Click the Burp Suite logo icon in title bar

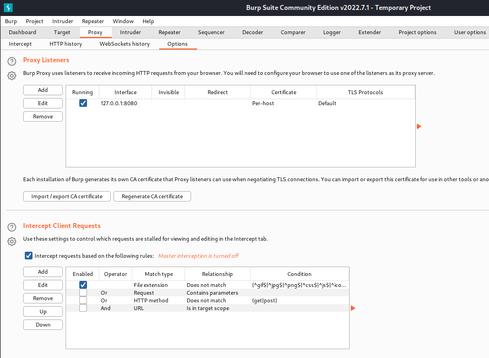[x=8, y=8]
